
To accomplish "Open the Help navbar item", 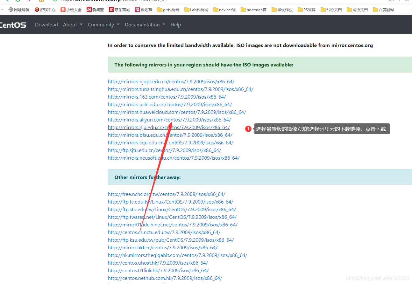I will pos(175,25).
